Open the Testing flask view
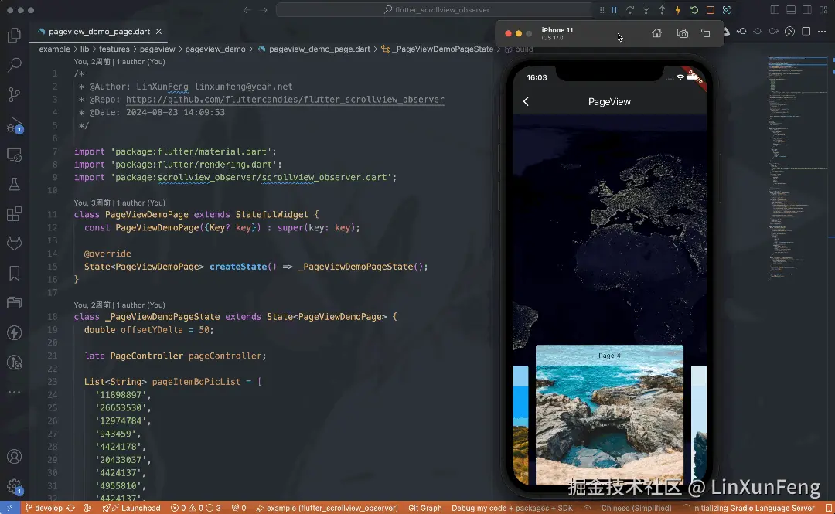This screenshot has width=835, height=514. 15,184
